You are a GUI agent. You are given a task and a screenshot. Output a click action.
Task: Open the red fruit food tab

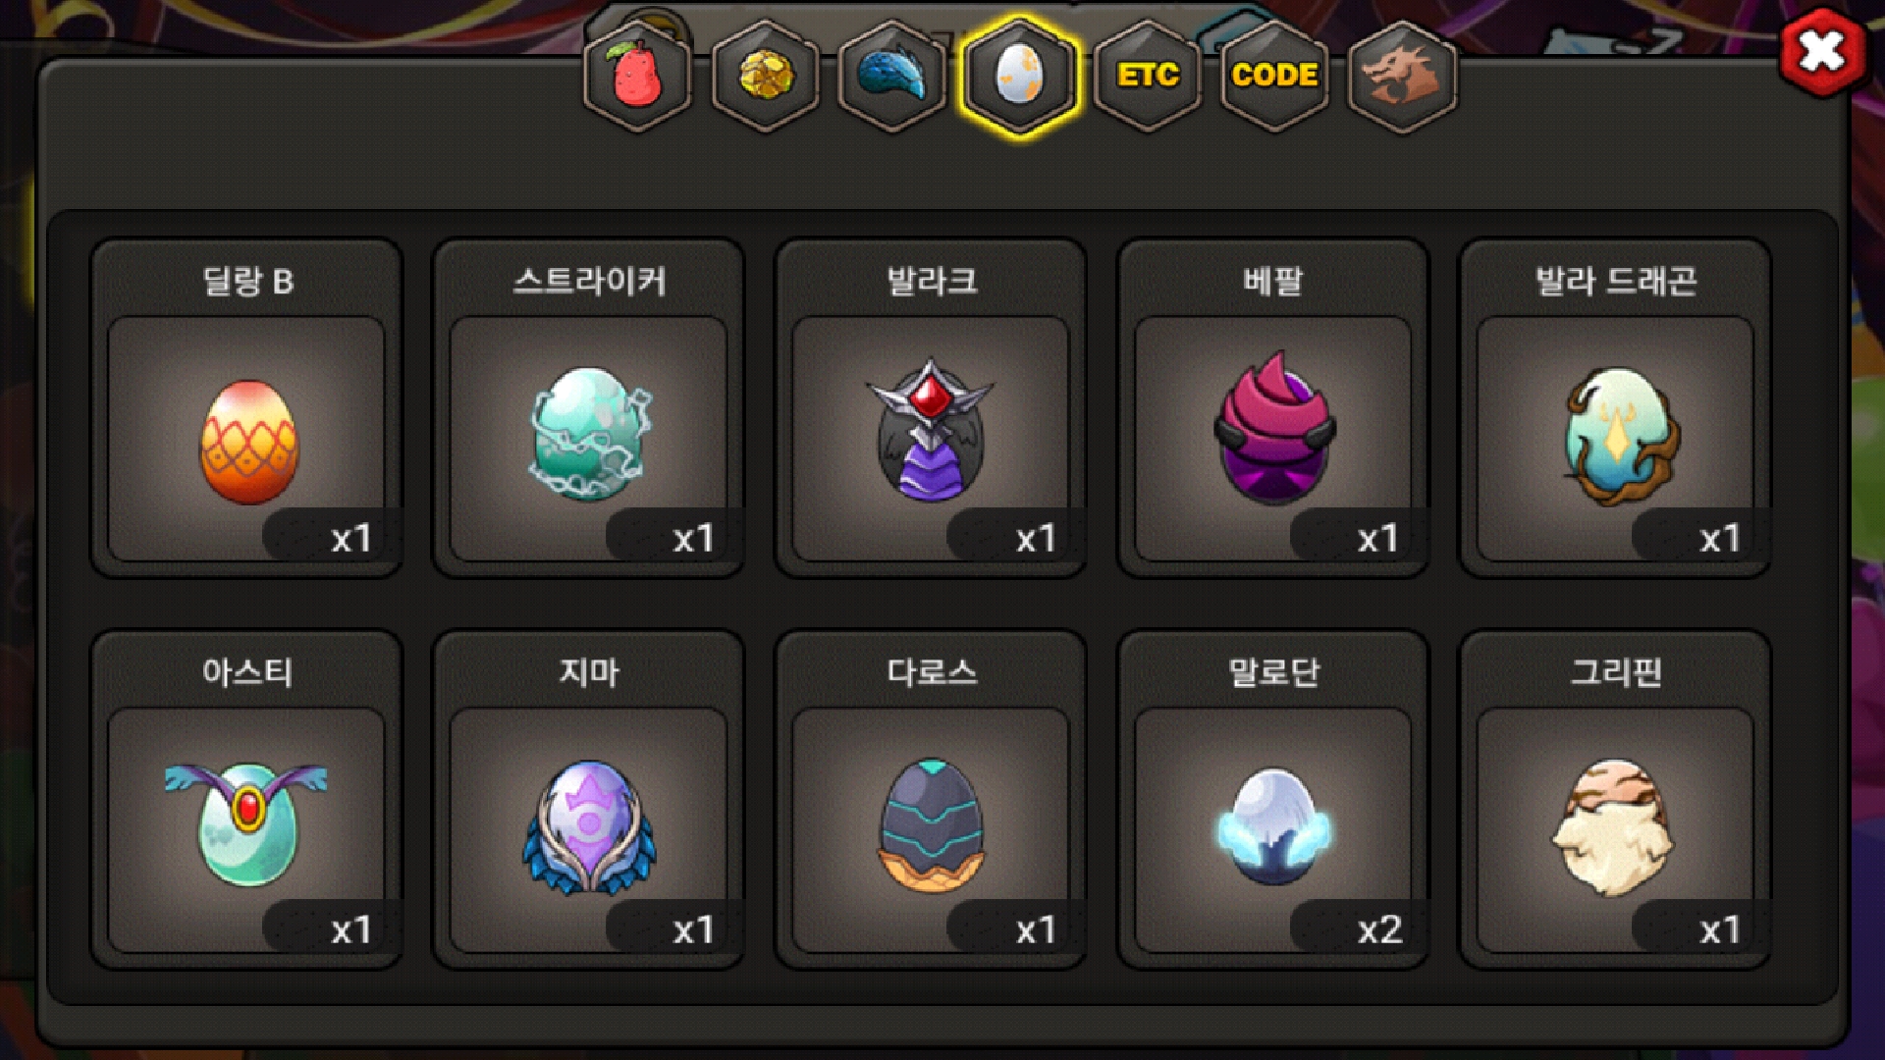[x=637, y=76]
